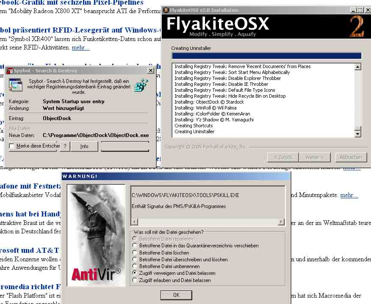The width and height of the screenshot is (371, 304).
Task: Select log row "Remove 'Recent Documents' from Places"
Action: click(x=243, y=66)
